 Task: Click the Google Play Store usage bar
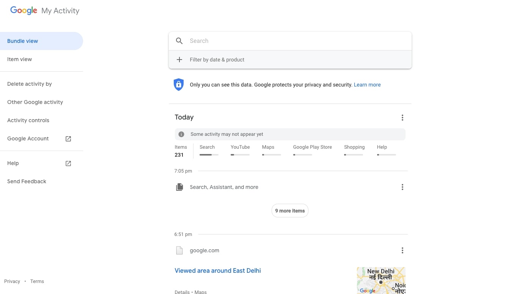coord(302,155)
